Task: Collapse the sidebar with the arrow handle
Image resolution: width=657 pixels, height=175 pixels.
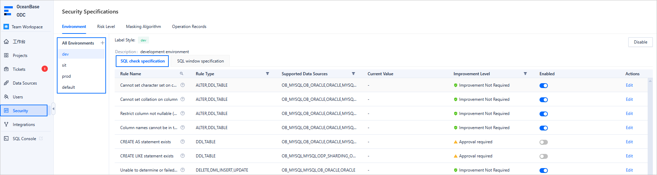Action: [x=53, y=109]
